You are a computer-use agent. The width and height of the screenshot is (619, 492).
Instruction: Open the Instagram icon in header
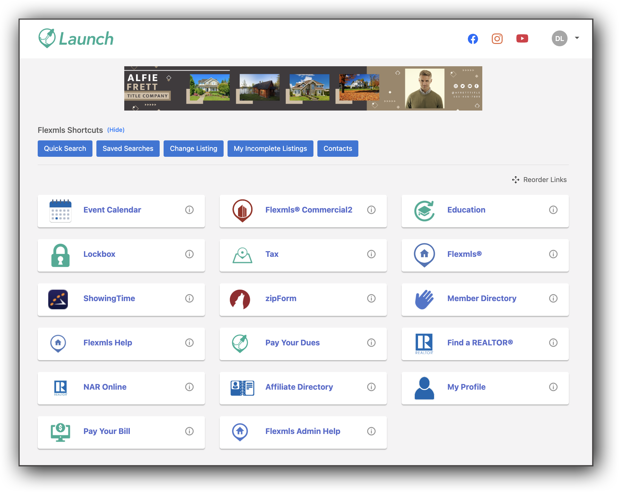tap(497, 39)
